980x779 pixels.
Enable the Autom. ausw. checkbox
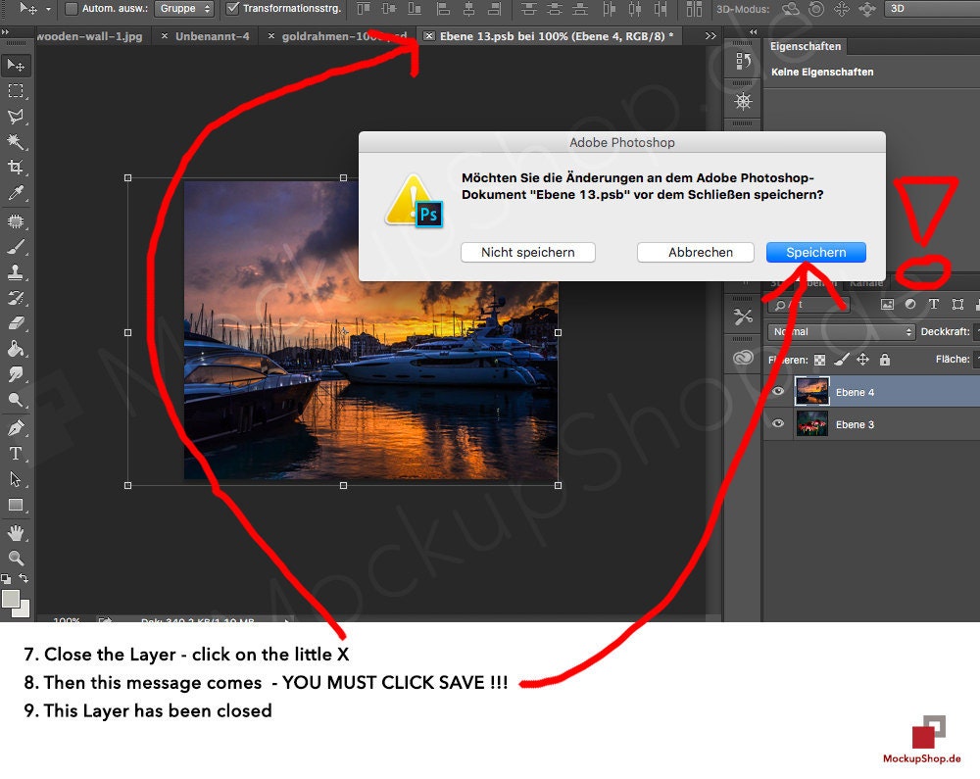[x=72, y=9]
